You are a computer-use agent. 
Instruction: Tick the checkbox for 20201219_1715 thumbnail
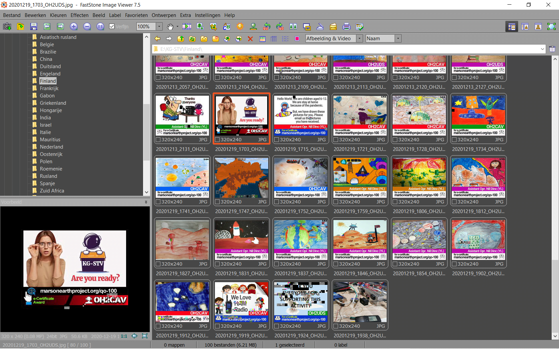(277, 140)
